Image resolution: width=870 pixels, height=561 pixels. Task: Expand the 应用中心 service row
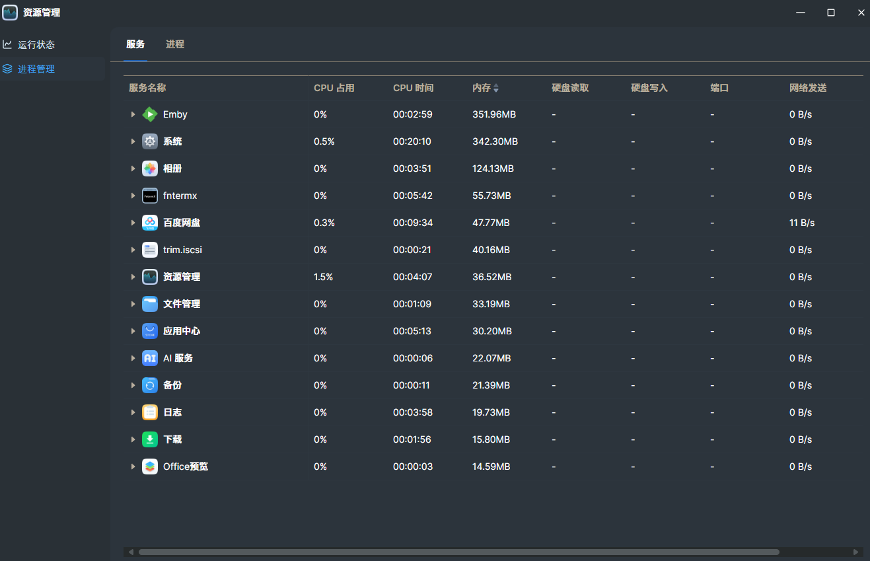(x=133, y=331)
